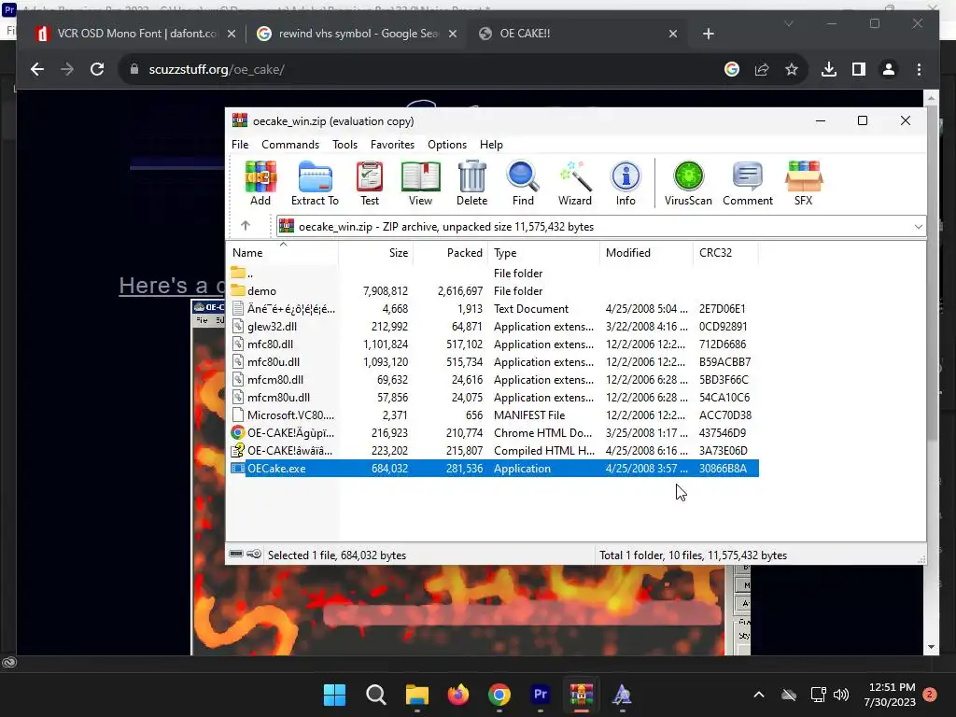Select mfc80.dll file
Image resolution: width=956 pixels, height=717 pixels.
coord(493,344)
